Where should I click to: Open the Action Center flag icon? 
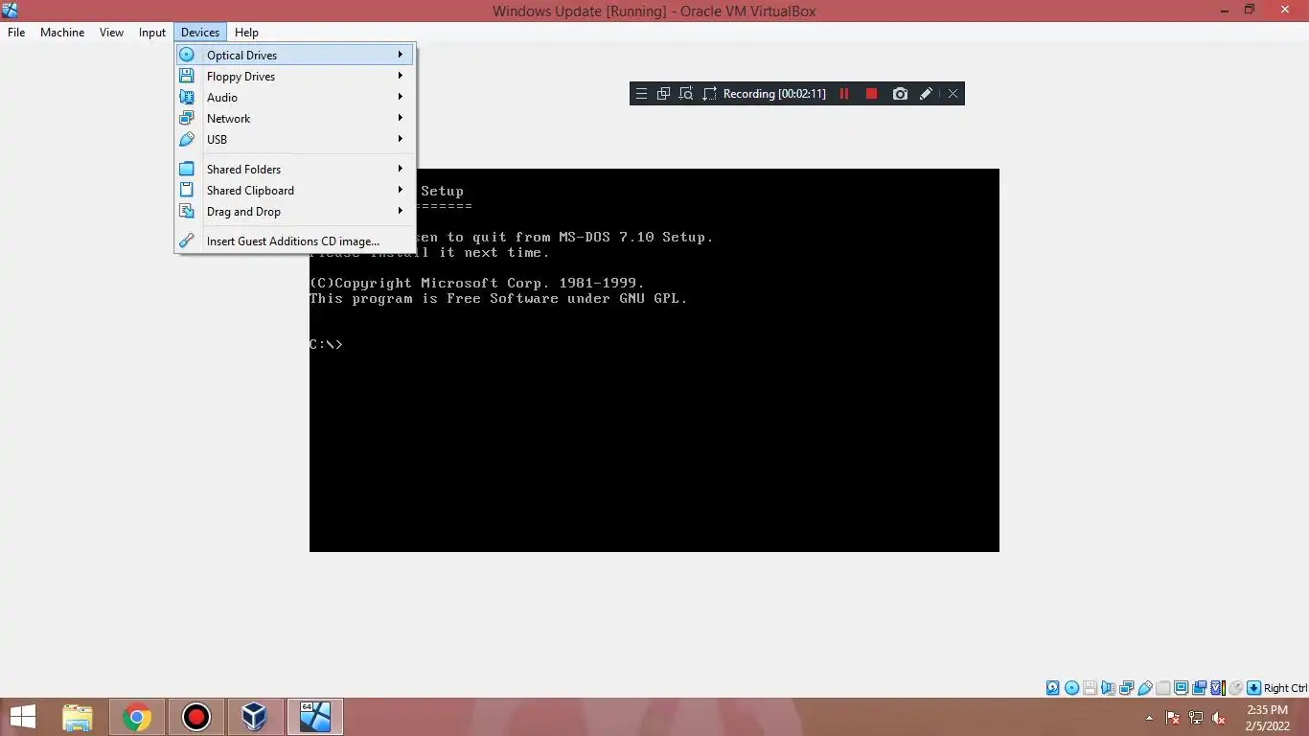1173,718
